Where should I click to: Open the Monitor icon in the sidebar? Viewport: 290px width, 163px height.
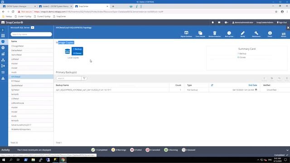pos(3,48)
